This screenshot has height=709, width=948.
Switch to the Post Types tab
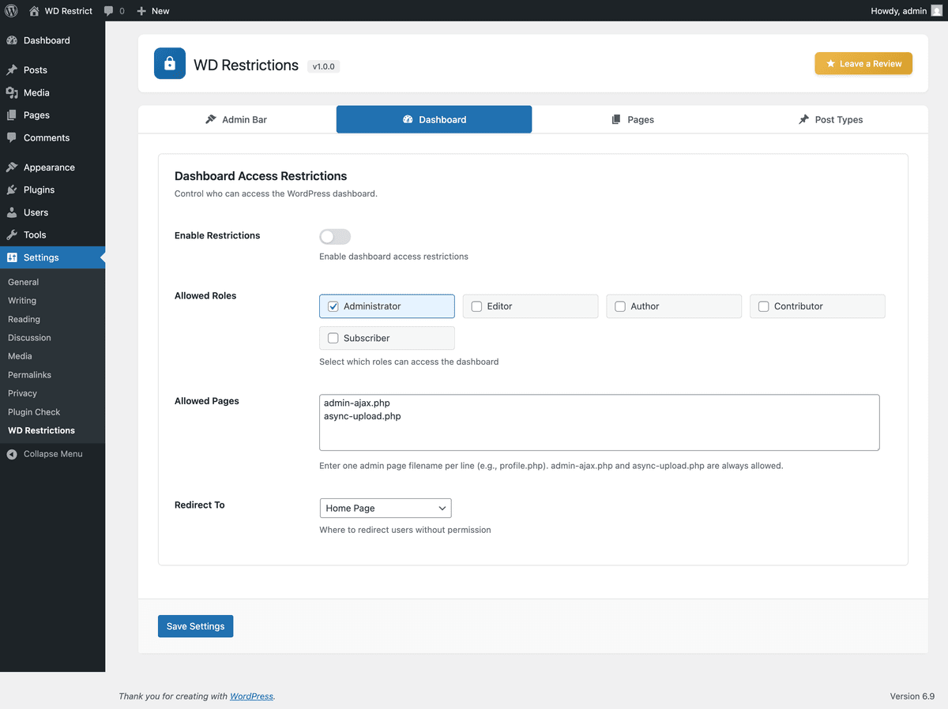830,119
